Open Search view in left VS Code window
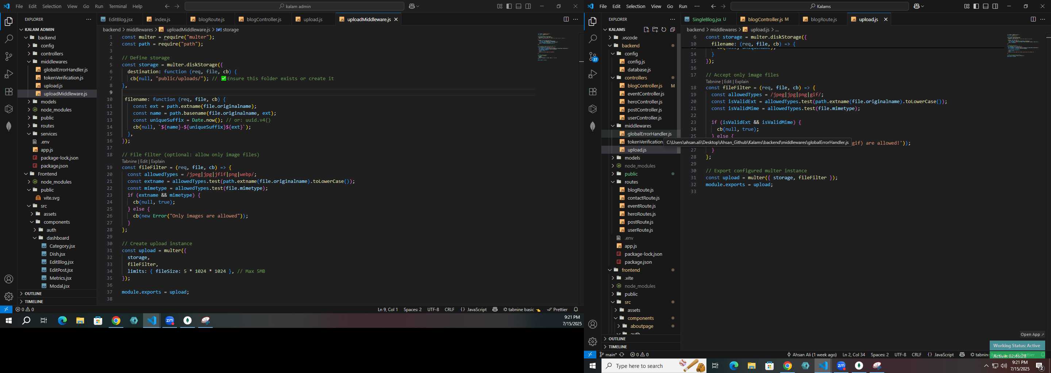 8,39
